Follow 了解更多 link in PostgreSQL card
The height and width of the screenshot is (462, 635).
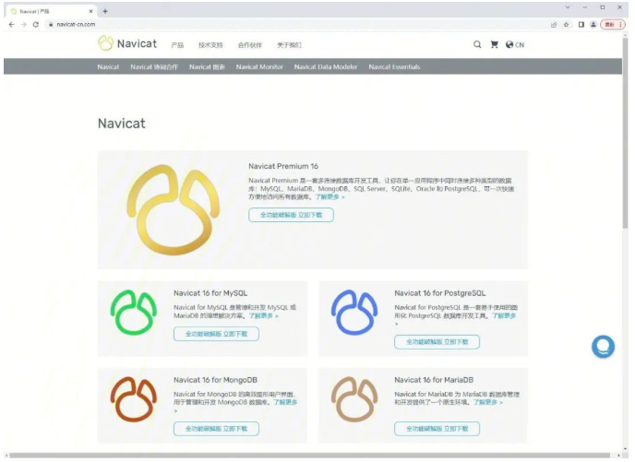pyautogui.click(x=504, y=315)
